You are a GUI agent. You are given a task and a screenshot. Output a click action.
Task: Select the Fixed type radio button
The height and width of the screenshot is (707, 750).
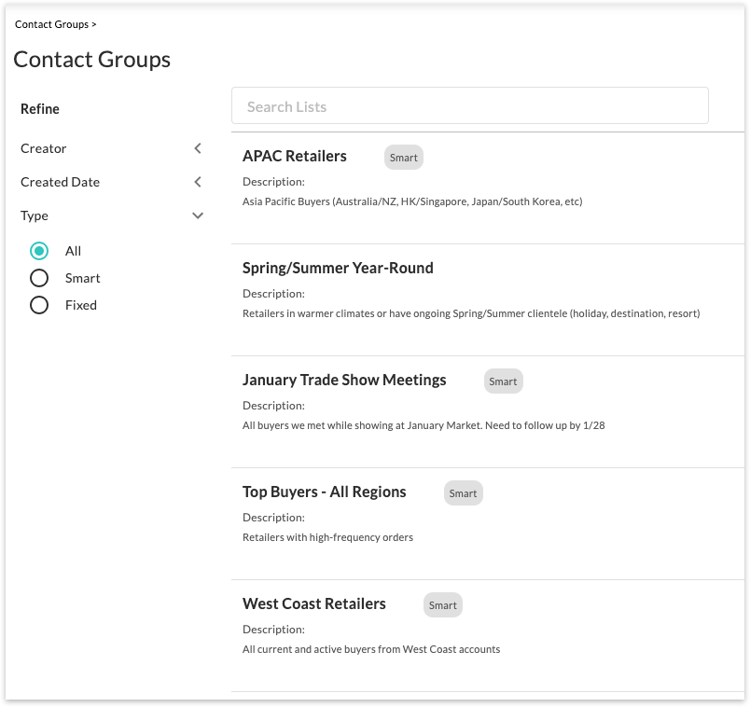39,305
